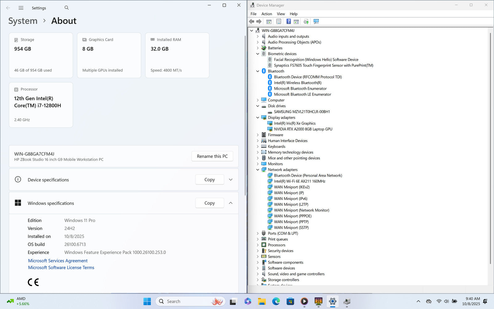Open the Action menu
The height and width of the screenshot is (309, 494).
(x=266, y=14)
